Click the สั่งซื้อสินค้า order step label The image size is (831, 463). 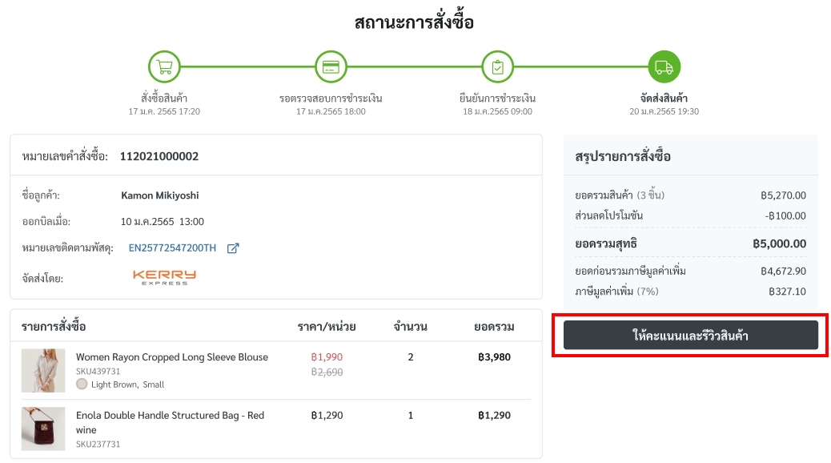coord(164,98)
